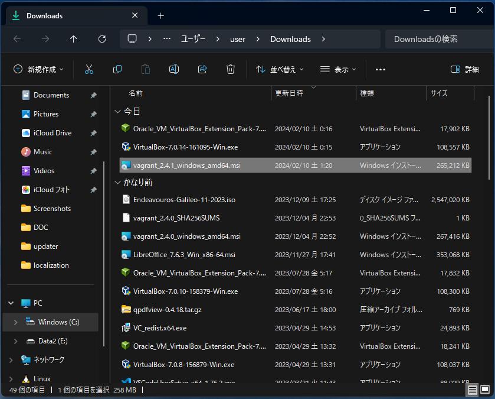Navigate to ユーザー breadcrumb
The width and height of the screenshot is (495, 399).
193,39
